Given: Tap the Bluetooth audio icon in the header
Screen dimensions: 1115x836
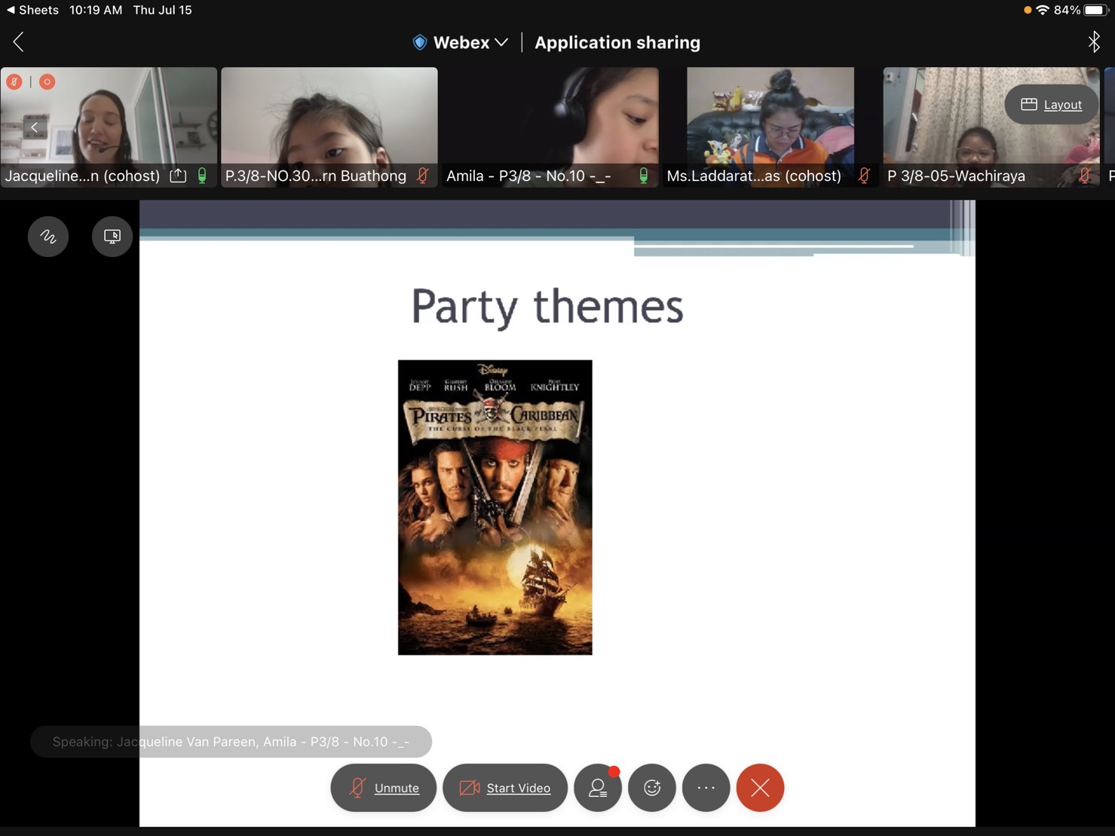Looking at the screenshot, I should point(1094,42).
